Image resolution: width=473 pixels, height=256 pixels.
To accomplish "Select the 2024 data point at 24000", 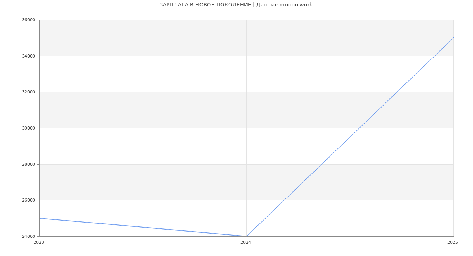I will pos(246,236).
